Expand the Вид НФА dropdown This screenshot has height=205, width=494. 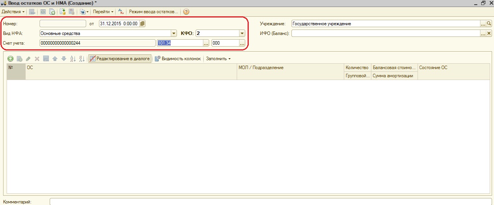pos(174,33)
